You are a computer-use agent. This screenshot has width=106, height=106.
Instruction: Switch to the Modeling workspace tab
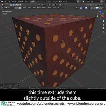tap(41, 2)
